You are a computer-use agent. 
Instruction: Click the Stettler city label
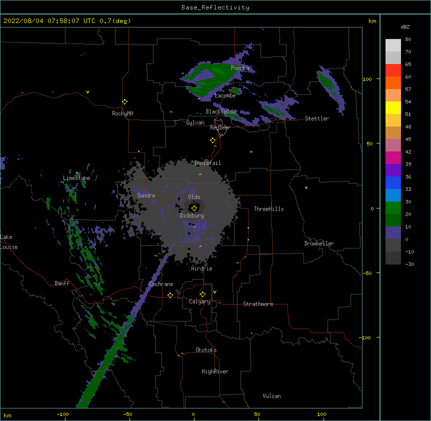pos(317,118)
